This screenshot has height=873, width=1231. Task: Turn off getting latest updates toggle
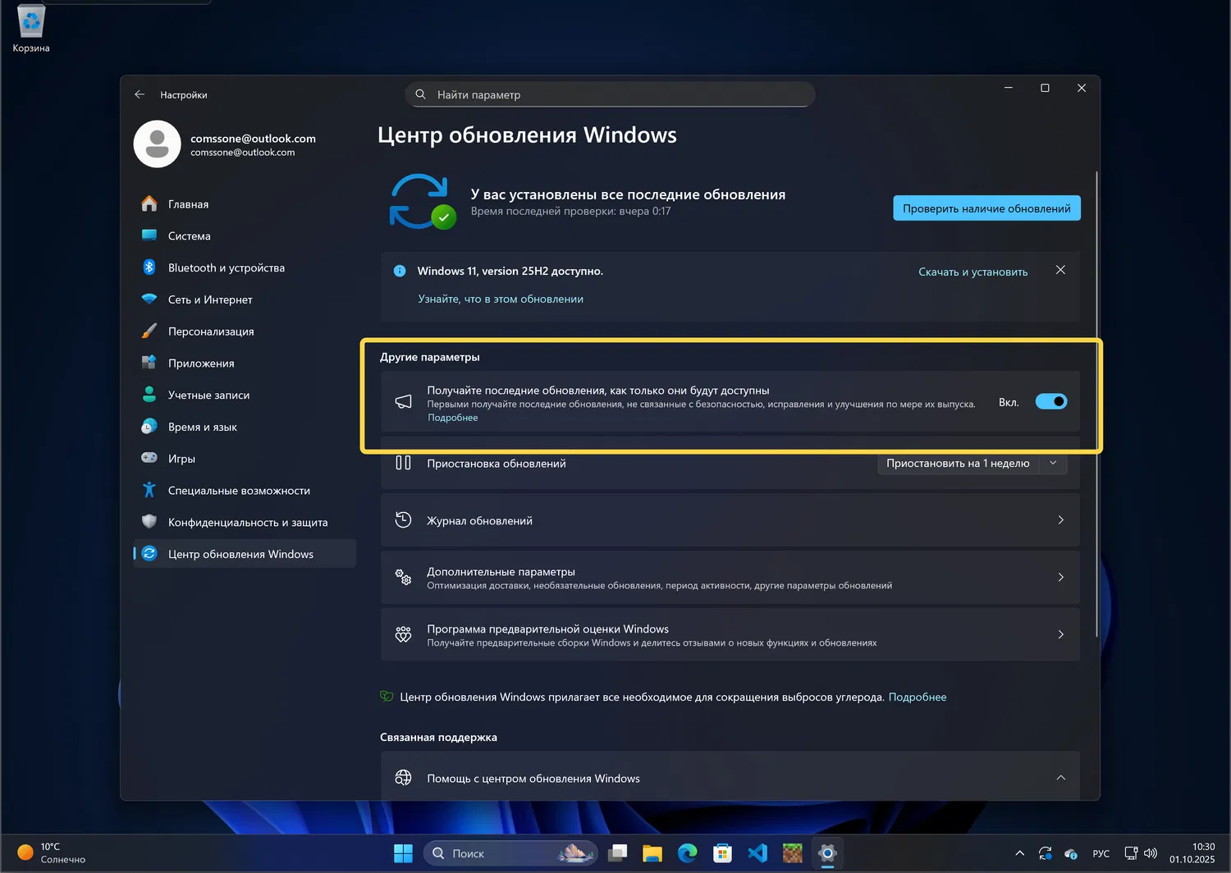tap(1051, 401)
